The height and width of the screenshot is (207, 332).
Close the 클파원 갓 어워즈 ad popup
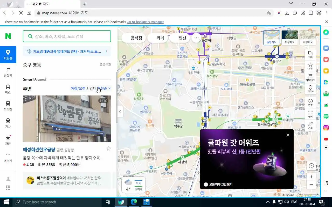288,135
